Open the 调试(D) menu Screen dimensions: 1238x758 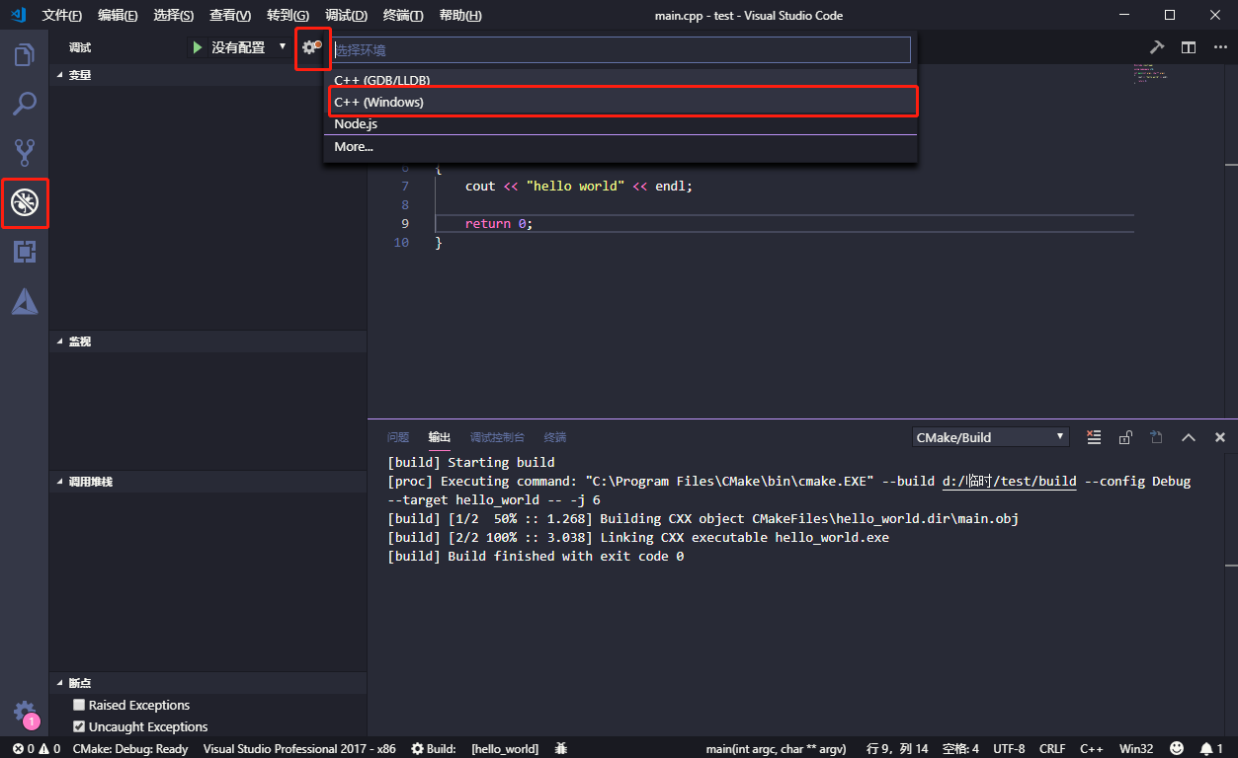tap(346, 16)
